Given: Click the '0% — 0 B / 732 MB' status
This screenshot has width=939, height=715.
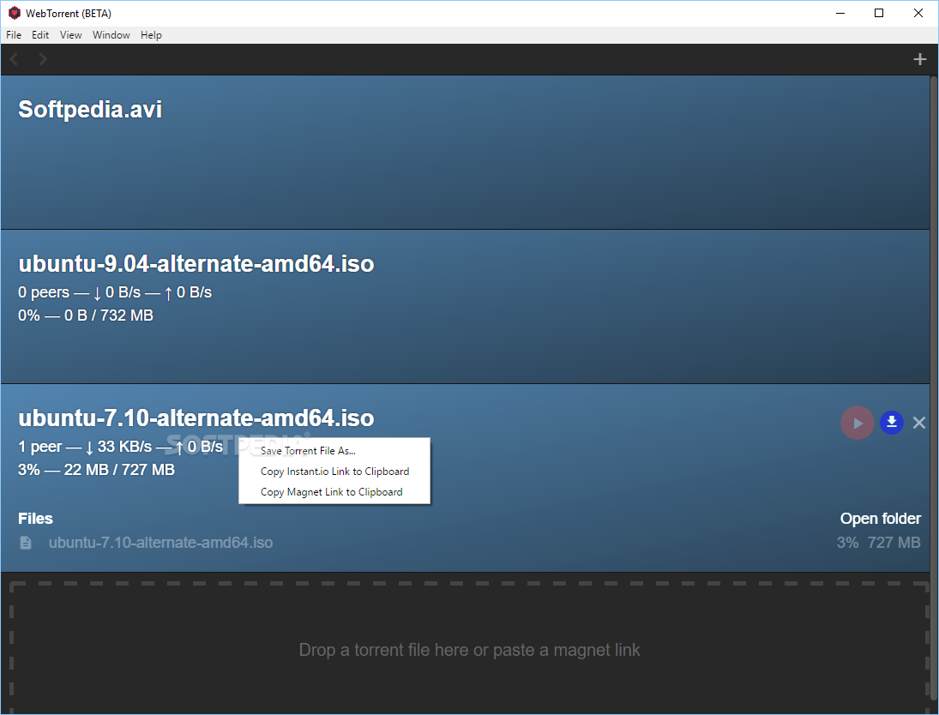Looking at the screenshot, I should pos(86,315).
